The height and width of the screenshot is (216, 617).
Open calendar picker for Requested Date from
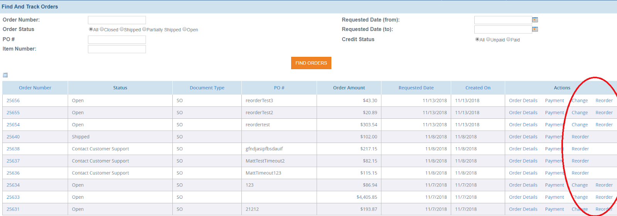pyautogui.click(x=535, y=20)
